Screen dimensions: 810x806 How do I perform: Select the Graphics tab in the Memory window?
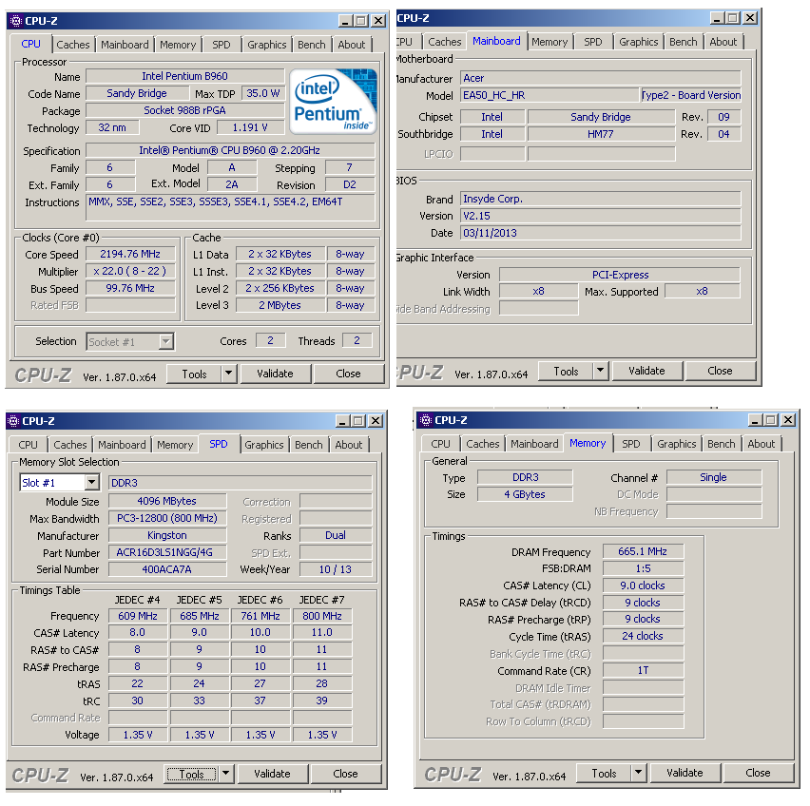(677, 444)
